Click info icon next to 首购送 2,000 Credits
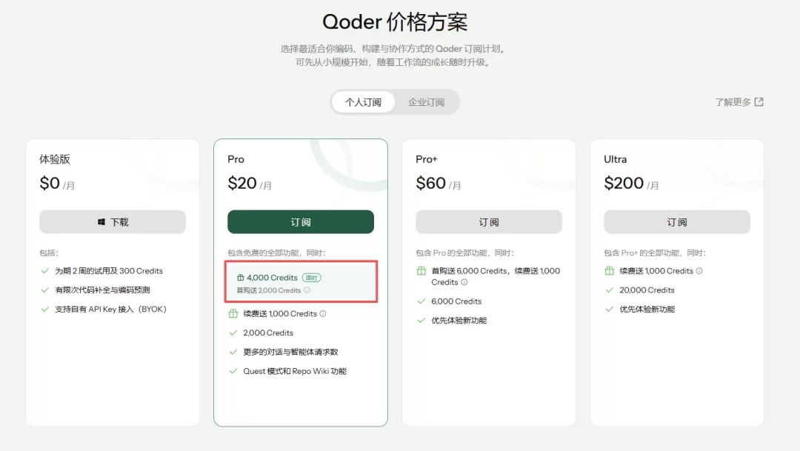This screenshot has width=800, height=451. pyautogui.click(x=307, y=290)
